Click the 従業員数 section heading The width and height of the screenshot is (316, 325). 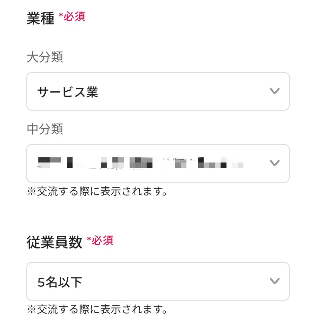click(x=54, y=242)
